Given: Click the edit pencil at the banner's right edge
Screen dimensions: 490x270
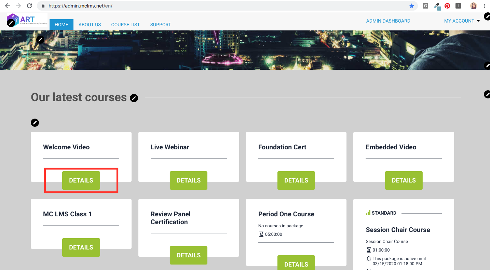Looking at the screenshot, I should tap(487, 65).
